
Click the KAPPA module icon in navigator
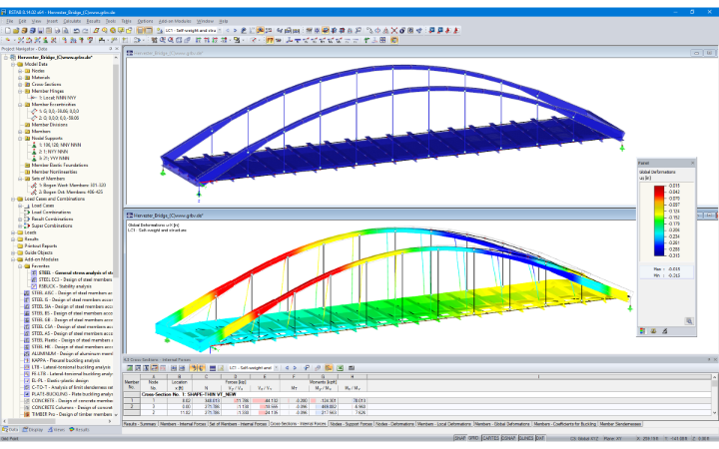27,360
